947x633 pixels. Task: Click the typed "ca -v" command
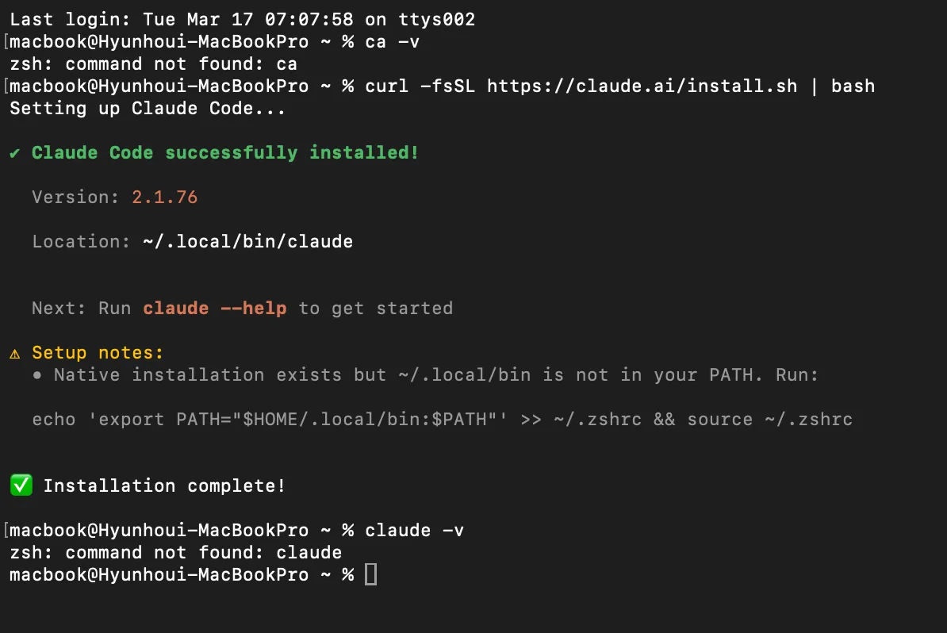[392, 41]
